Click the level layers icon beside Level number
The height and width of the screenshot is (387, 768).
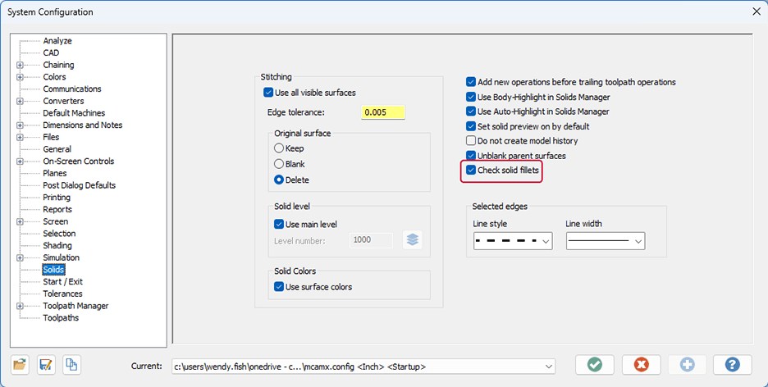[x=412, y=240]
